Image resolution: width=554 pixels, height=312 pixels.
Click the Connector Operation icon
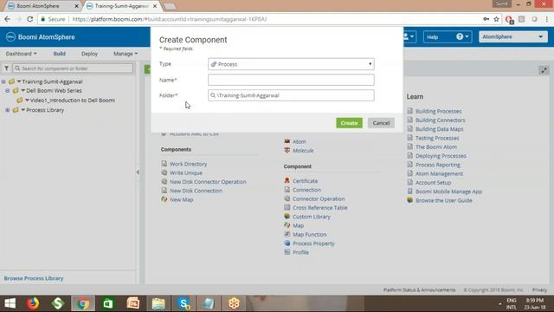tap(287, 198)
